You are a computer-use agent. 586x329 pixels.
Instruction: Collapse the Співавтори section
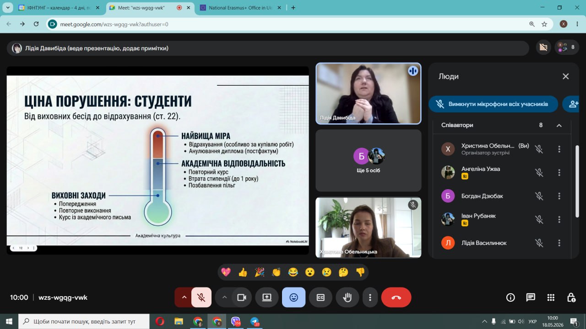[x=559, y=125]
